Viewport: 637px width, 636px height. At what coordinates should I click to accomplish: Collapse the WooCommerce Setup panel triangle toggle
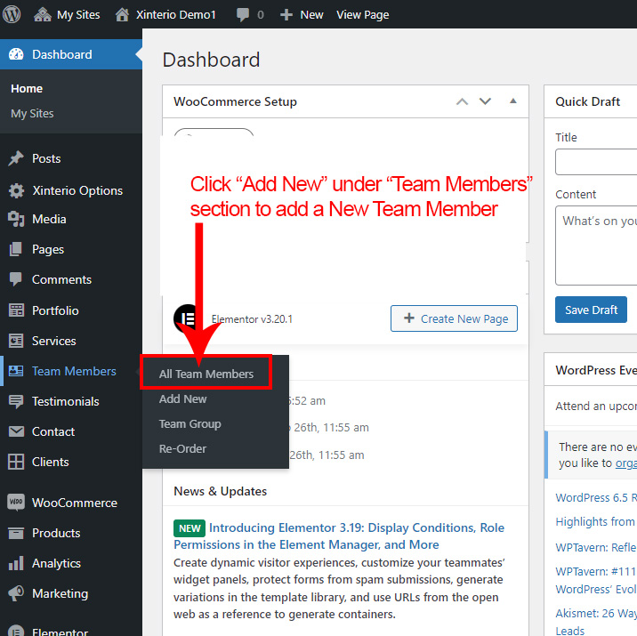pos(512,101)
